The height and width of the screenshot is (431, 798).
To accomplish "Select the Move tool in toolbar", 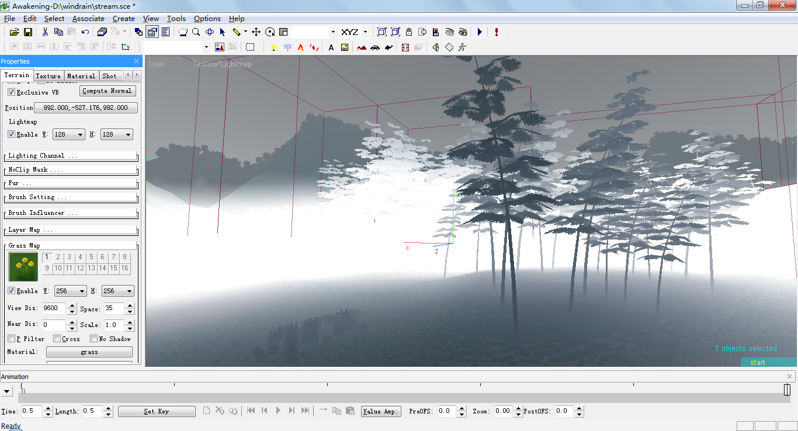I will click(255, 32).
